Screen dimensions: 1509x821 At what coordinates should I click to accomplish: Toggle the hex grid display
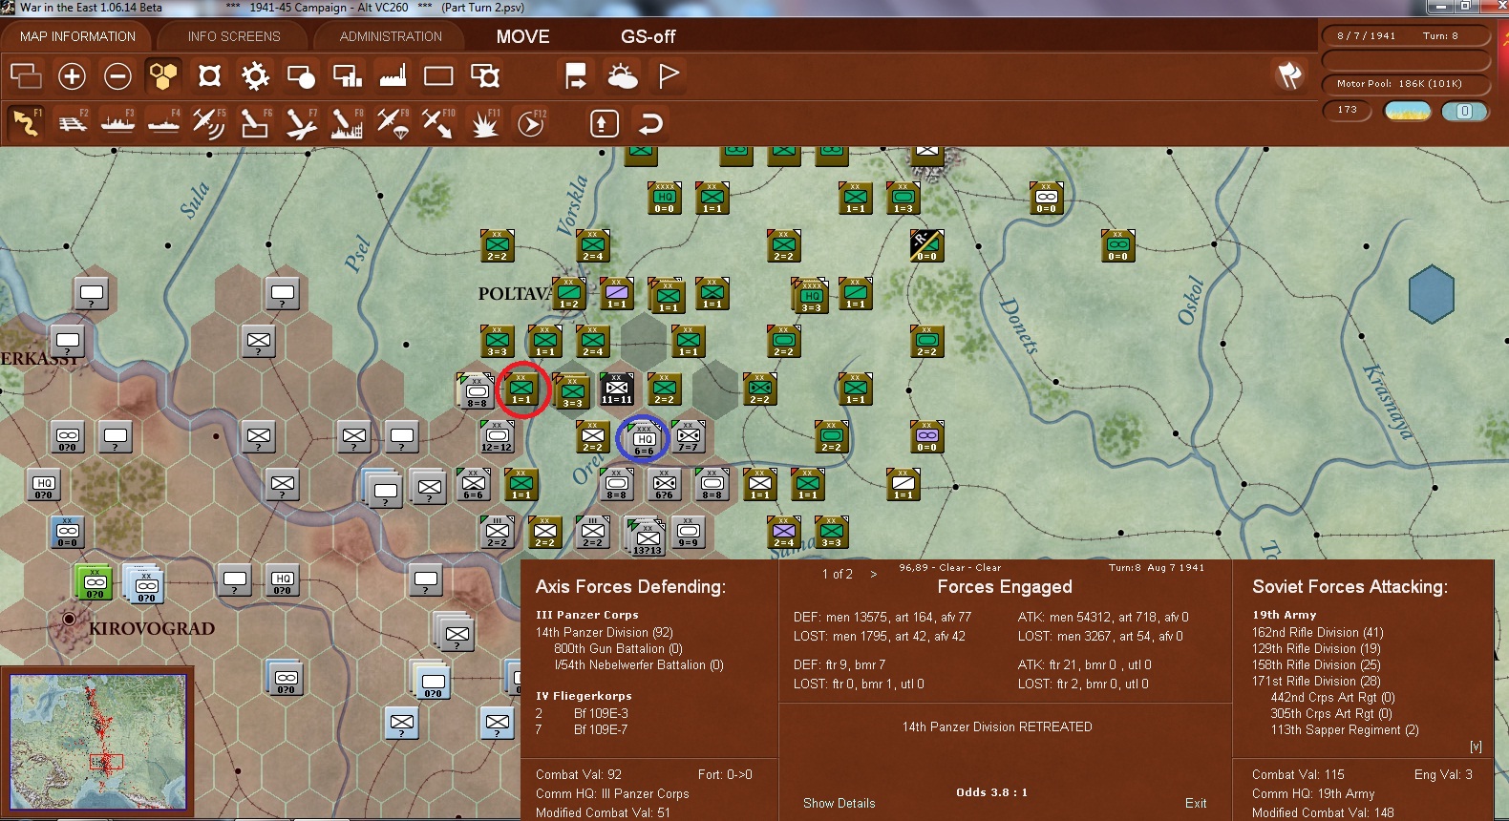(163, 75)
